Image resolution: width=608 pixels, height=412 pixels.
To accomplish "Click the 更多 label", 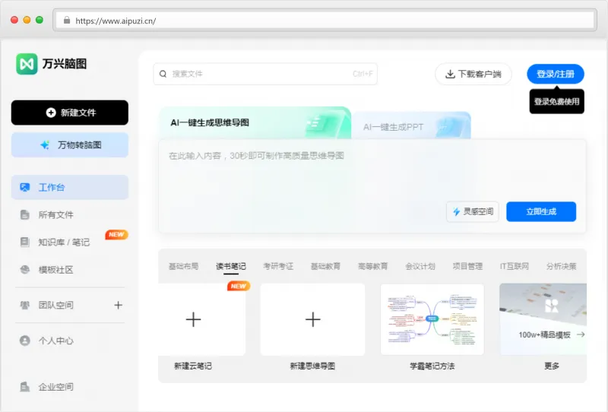I will 552,366.
